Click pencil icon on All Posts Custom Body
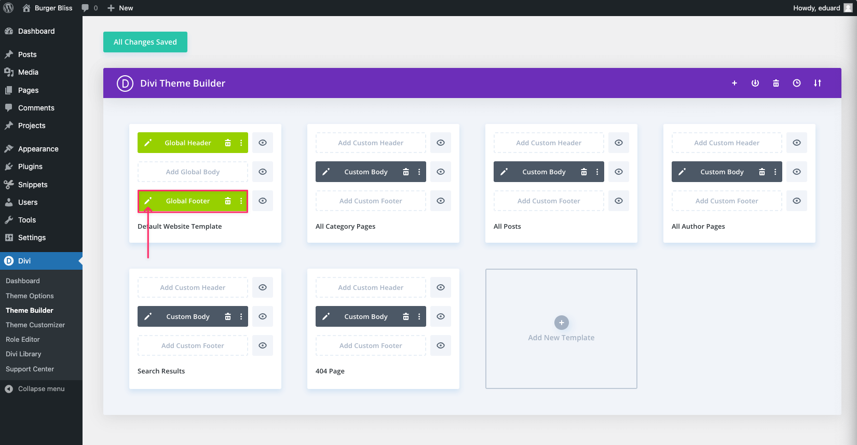Screen dimensions: 857x445 (504, 172)
